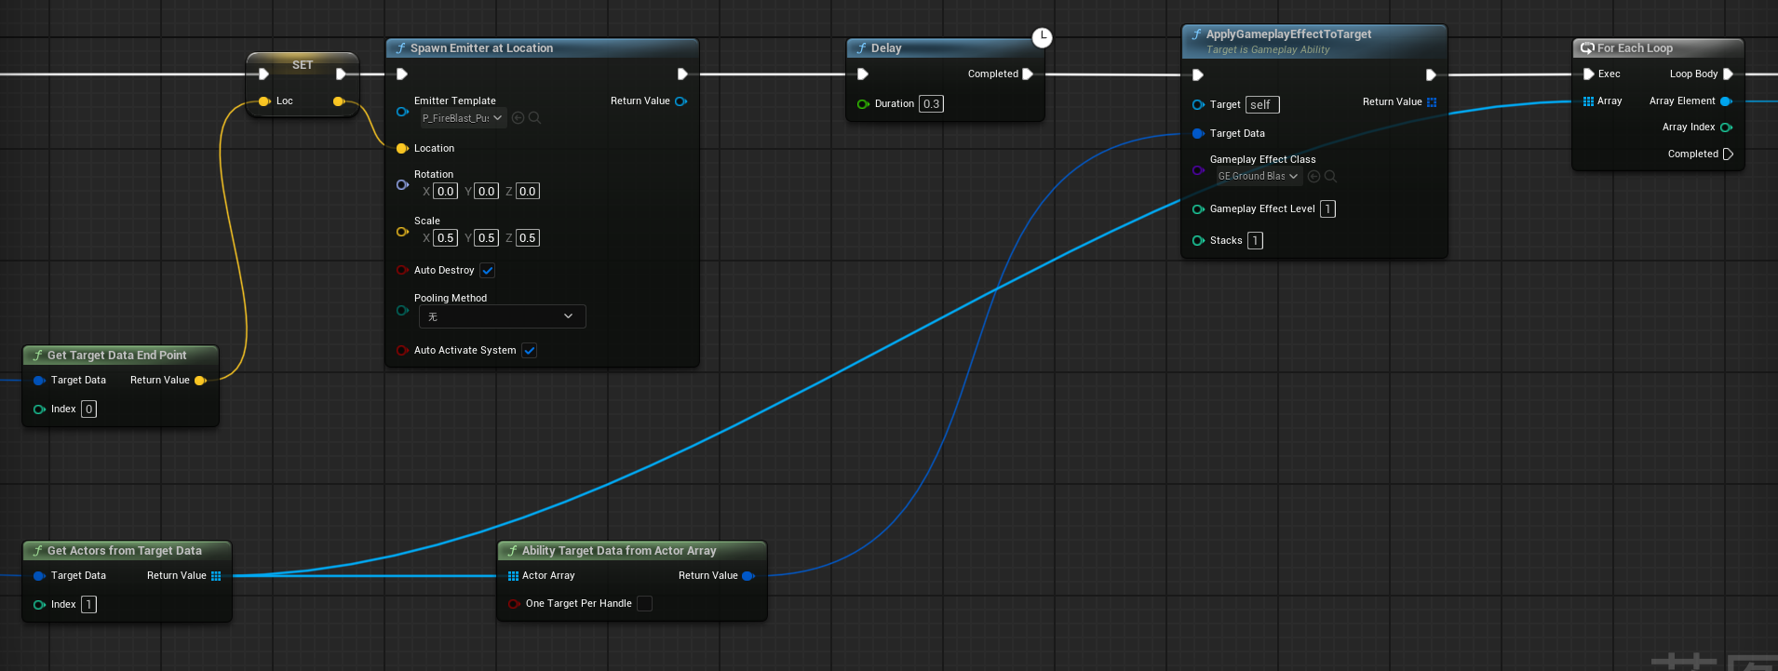Click ApplyGameplayEffectToTarget output exec pin

[x=1432, y=74]
